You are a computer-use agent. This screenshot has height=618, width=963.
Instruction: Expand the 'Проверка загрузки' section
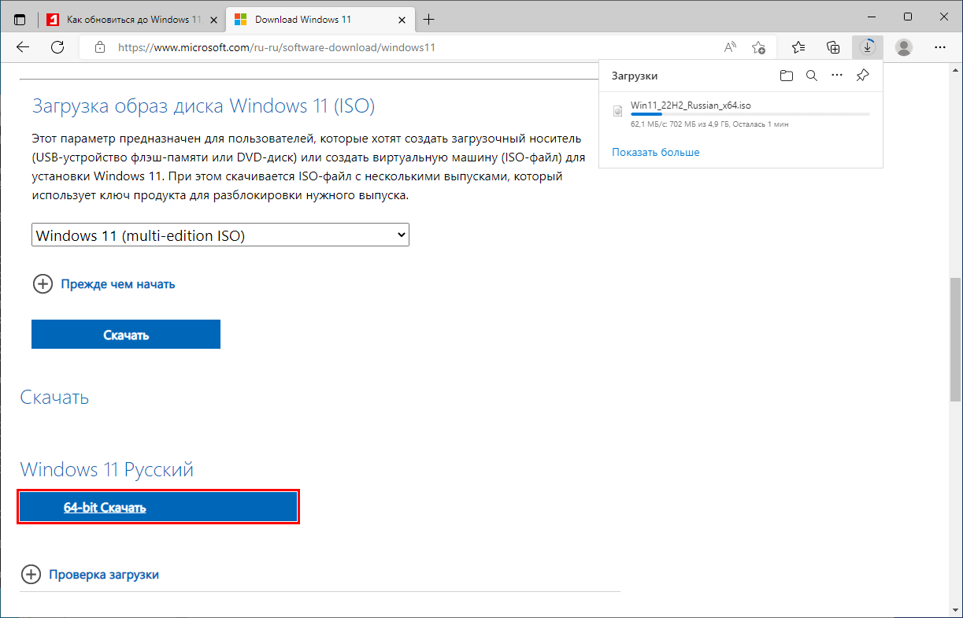click(90, 575)
